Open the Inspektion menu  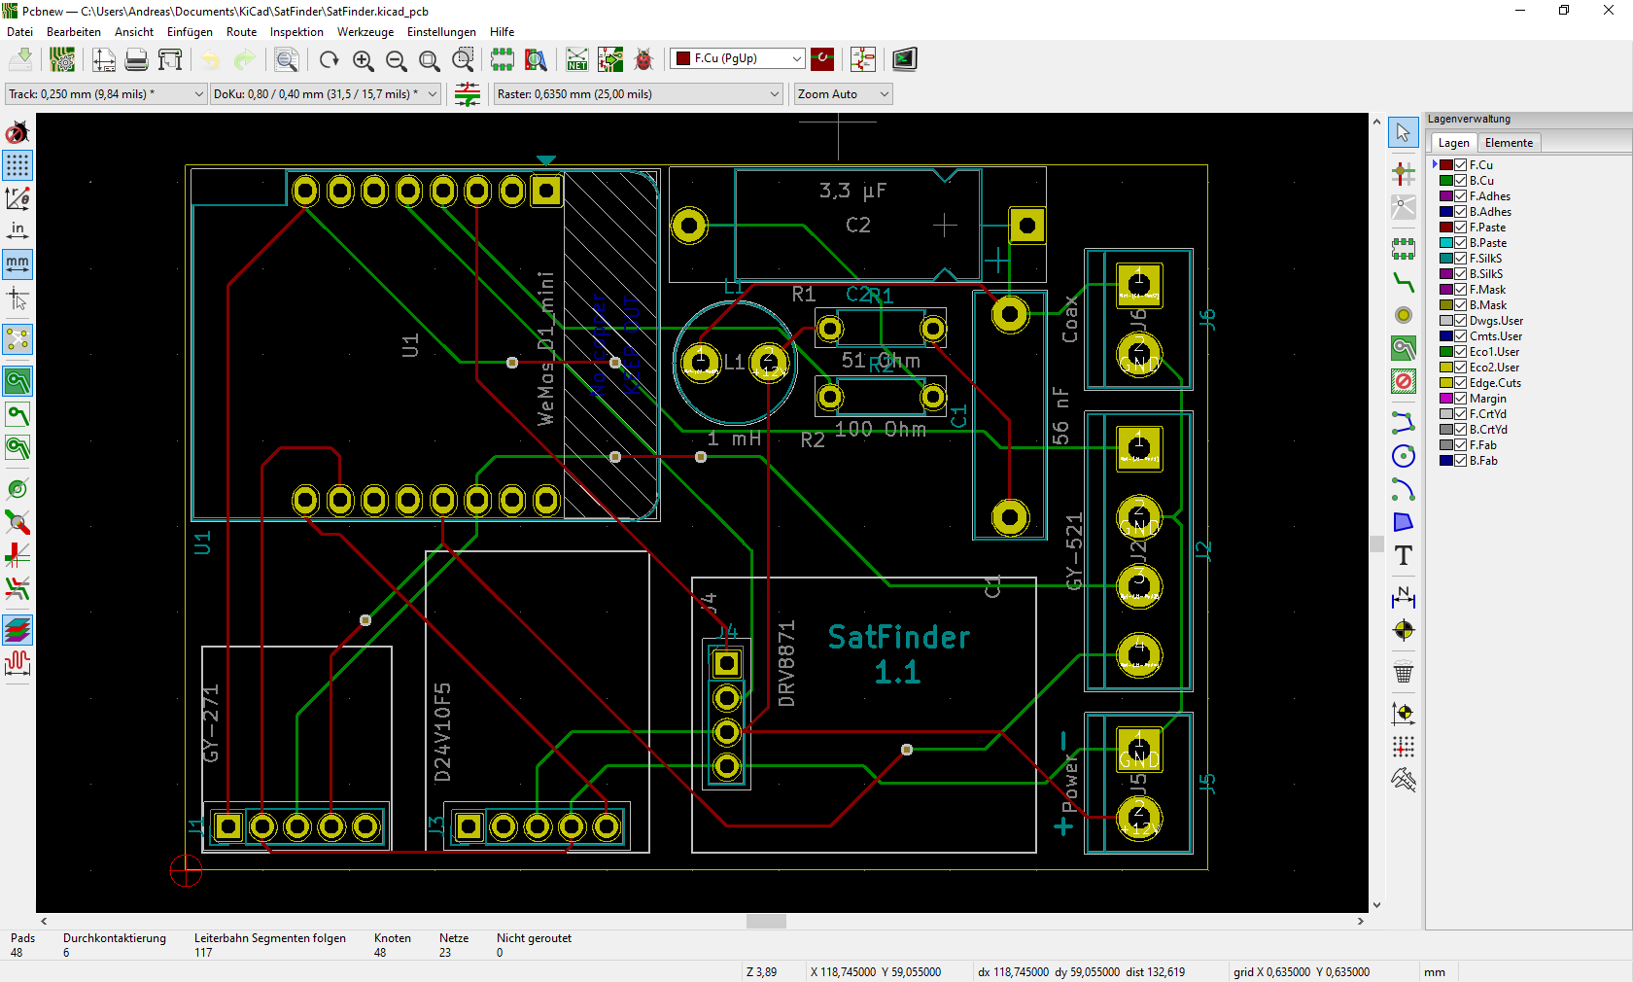pos(296,32)
